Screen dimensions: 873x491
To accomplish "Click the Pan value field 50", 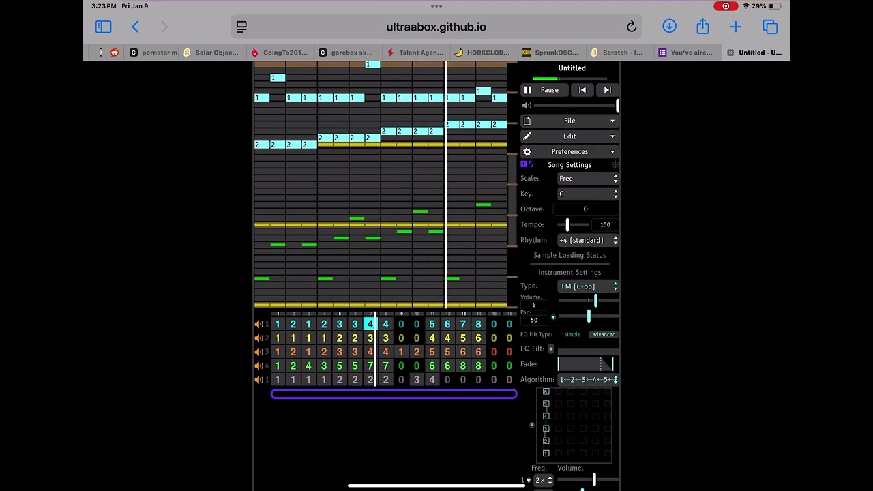I will click(x=534, y=320).
